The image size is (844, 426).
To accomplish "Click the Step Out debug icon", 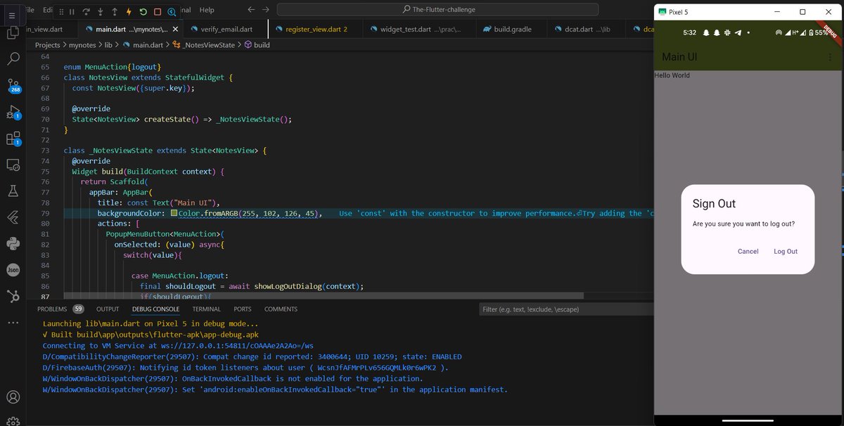I will [115, 12].
